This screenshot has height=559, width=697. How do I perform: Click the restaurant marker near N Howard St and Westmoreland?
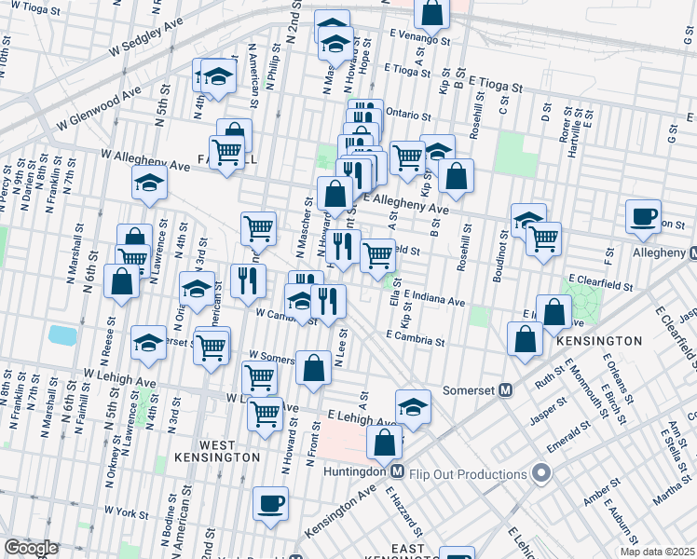pyautogui.click(x=343, y=249)
